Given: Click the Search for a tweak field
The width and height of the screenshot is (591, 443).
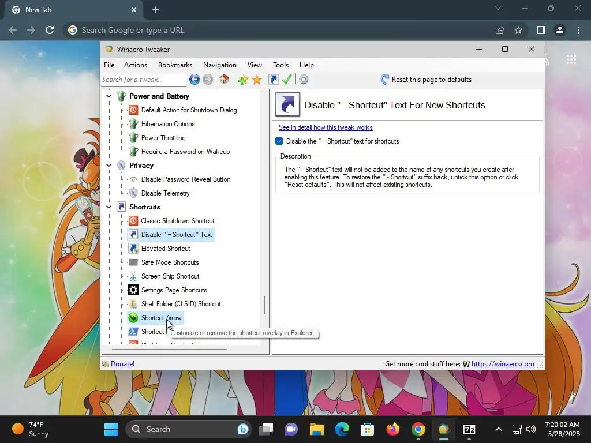Looking at the screenshot, I should 143,80.
